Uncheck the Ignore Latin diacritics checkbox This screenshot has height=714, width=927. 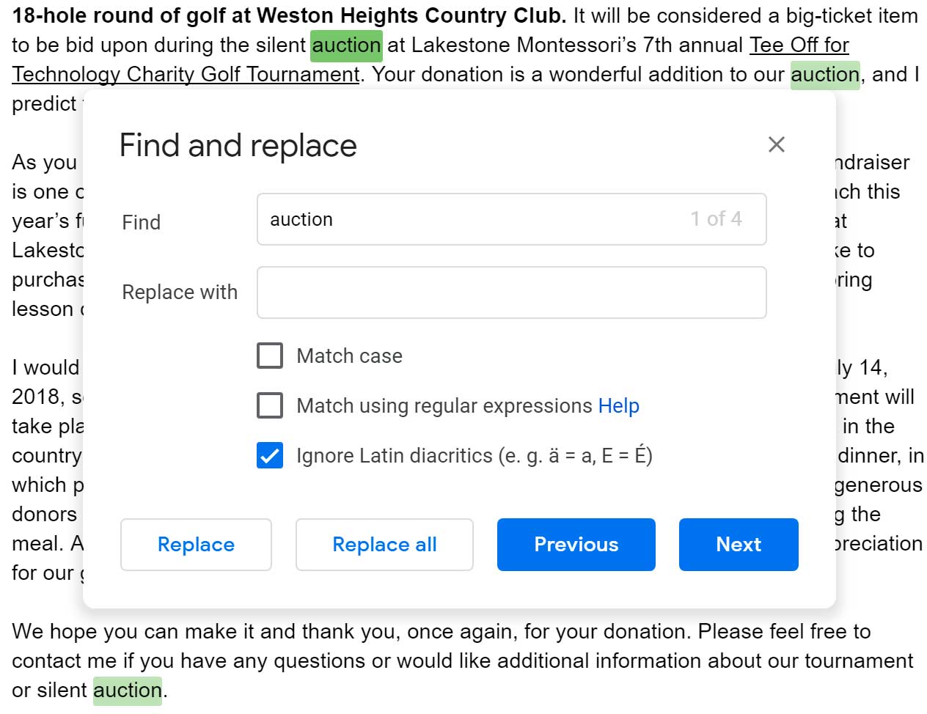(270, 455)
